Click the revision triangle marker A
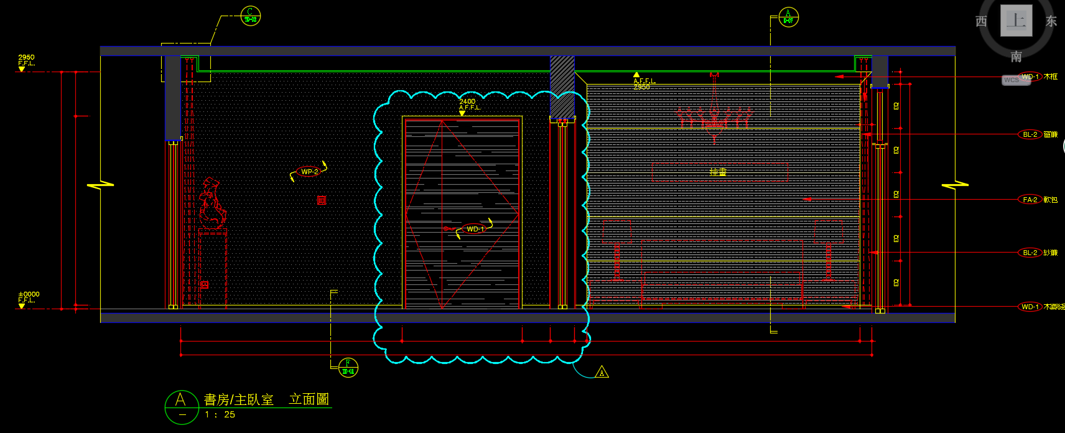The height and width of the screenshot is (433, 1065). pos(602,373)
